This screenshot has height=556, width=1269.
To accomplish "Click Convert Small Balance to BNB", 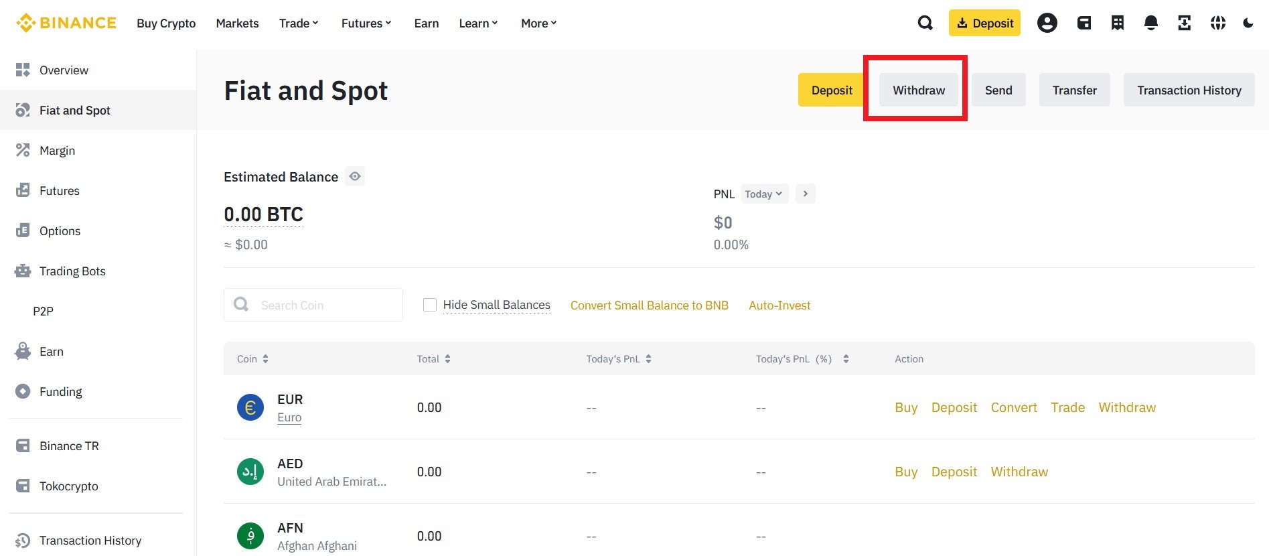I will click(650, 305).
